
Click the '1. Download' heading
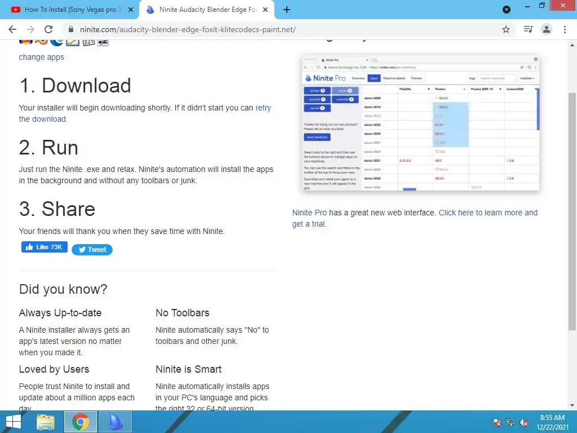coord(75,86)
